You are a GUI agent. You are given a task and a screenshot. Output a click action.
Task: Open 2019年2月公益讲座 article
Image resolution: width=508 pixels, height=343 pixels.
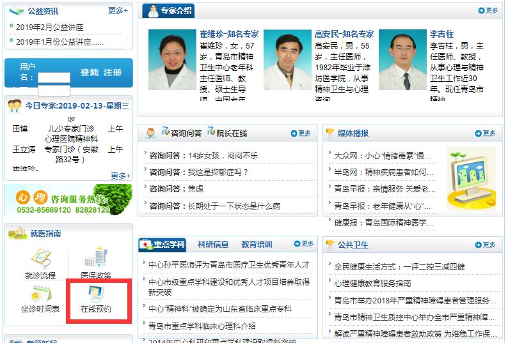[x=49, y=27]
